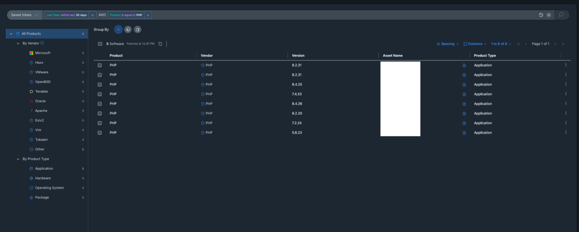Select Tukaani in vendor tree
This screenshot has width=579, height=232.
click(x=41, y=140)
